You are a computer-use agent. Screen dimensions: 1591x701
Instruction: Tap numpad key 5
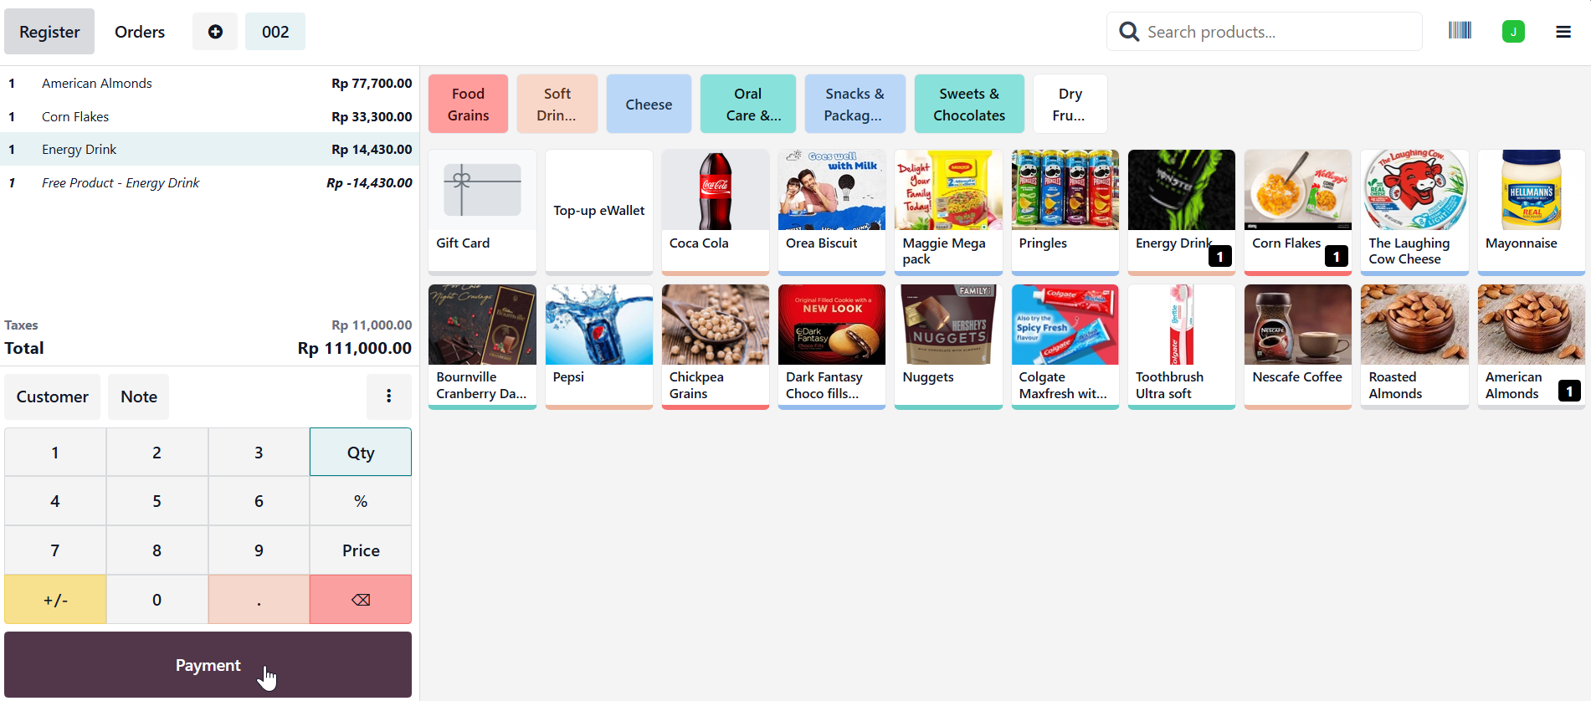pyautogui.click(x=157, y=501)
